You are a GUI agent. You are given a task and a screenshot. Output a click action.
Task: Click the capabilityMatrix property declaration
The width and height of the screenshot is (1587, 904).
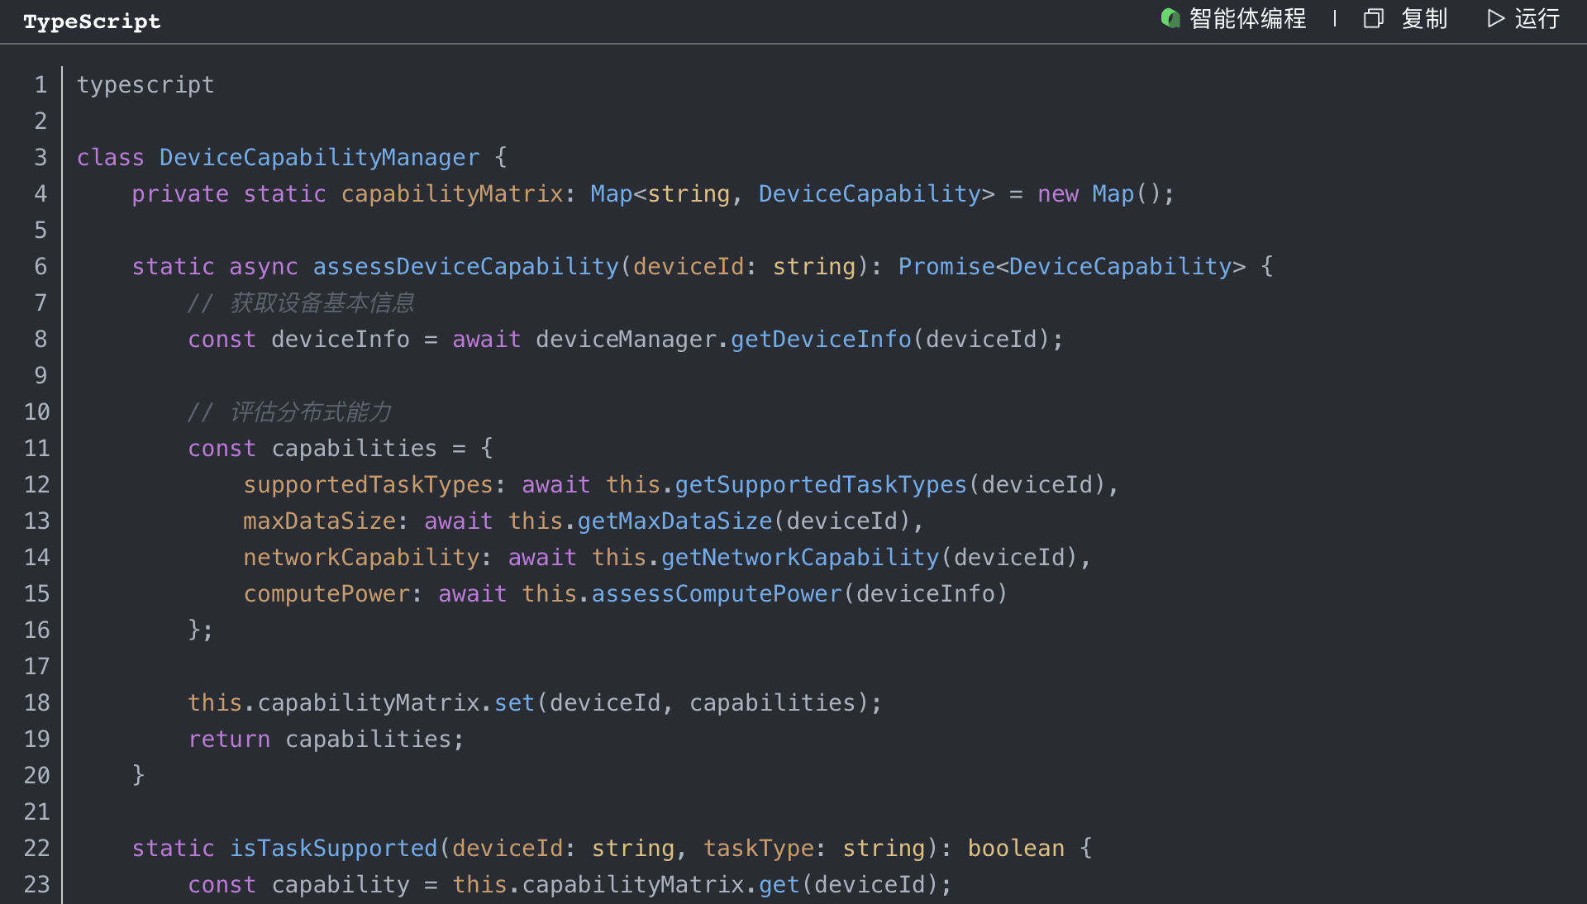(451, 193)
